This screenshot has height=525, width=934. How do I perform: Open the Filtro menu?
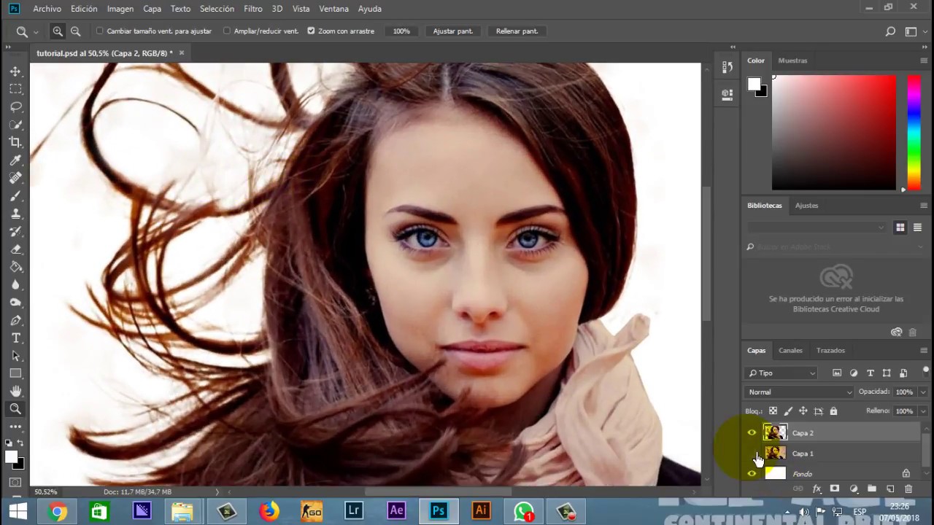(253, 9)
